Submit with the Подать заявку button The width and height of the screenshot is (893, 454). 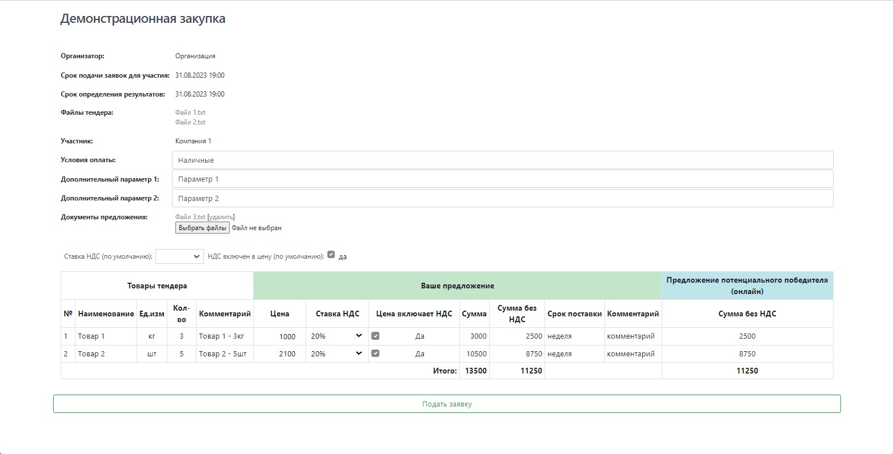[447, 404]
